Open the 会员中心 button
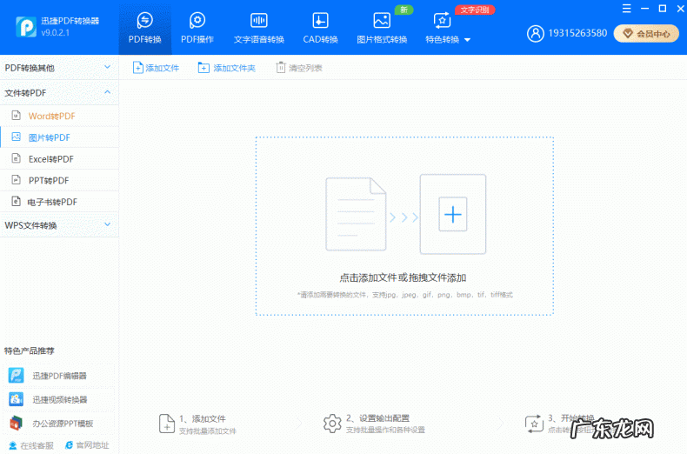Screen dimensions: 687x454 [646, 34]
